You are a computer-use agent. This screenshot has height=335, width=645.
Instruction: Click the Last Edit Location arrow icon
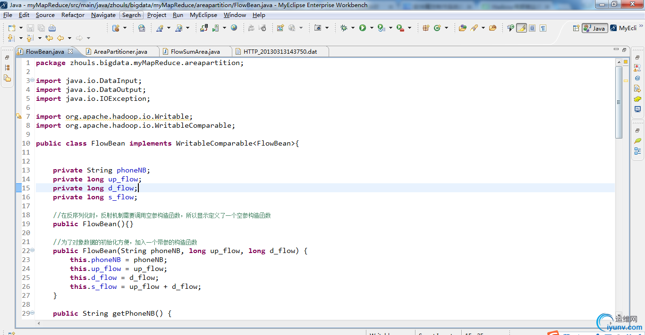[50, 38]
